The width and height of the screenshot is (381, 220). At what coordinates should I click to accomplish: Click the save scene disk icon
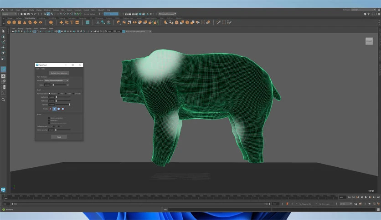[x=28, y=14]
